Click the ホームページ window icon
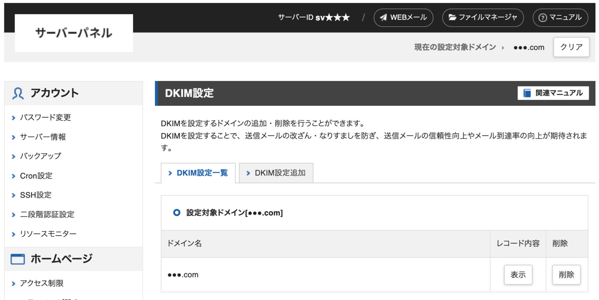The image size is (599, 300). pyautogui.click(x=18, y=259)
